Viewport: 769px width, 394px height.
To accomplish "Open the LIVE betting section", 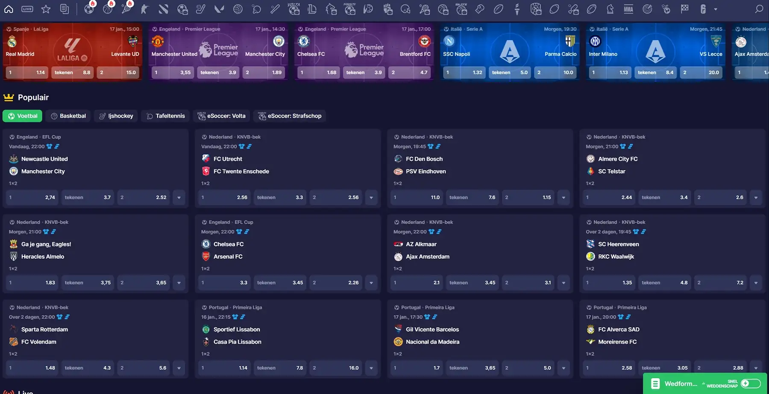I will pos(27,9).
